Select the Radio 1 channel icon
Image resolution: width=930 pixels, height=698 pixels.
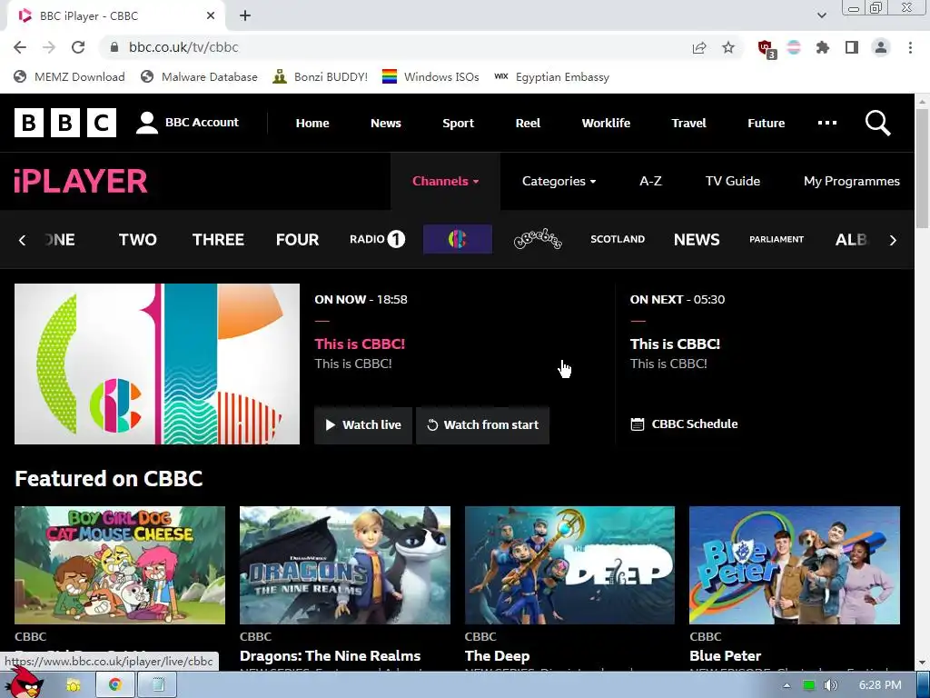(x=377, y=239)
